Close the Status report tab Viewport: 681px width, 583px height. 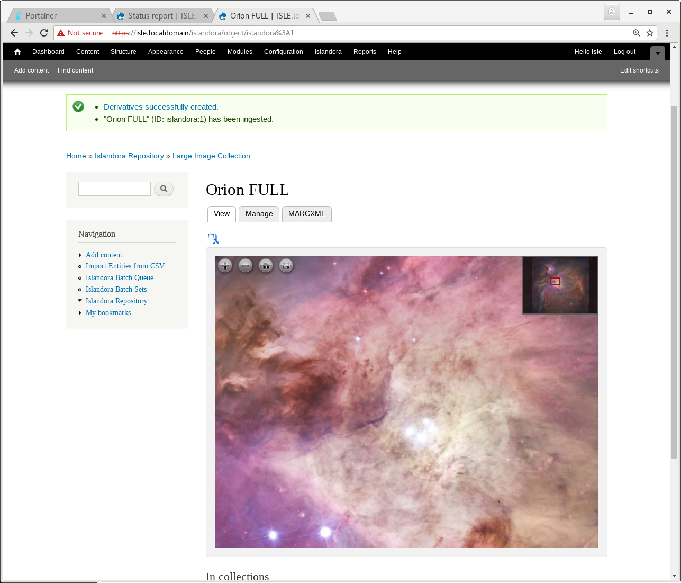click(206, 16)
